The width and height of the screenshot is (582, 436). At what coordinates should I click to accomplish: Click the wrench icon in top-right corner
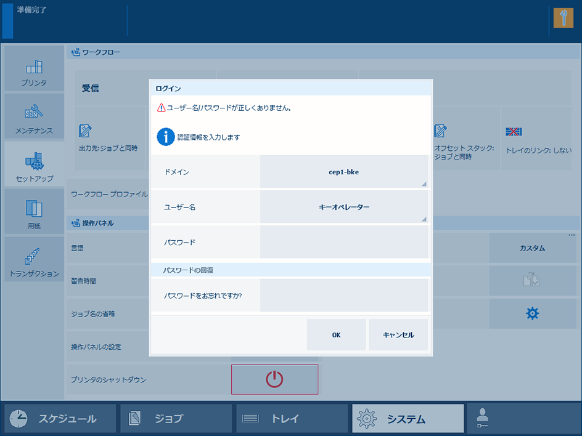pyautogui.click(x=564, y=17)
